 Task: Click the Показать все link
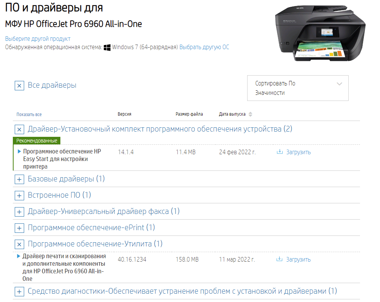click(29, 115)
